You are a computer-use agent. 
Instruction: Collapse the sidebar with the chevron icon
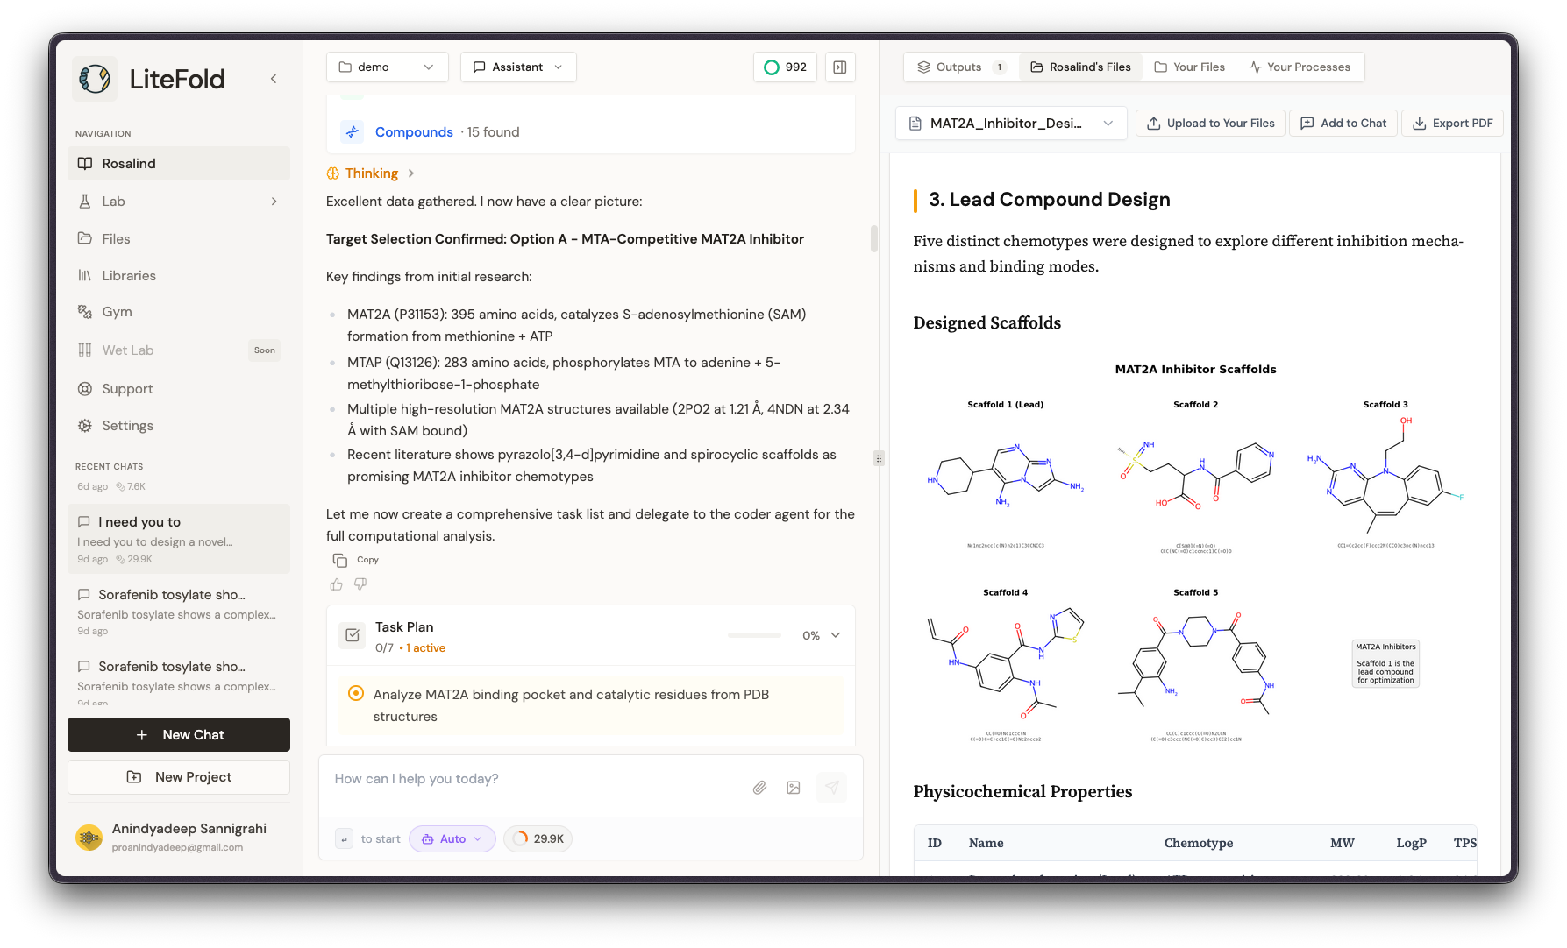(x=273, y=78)
